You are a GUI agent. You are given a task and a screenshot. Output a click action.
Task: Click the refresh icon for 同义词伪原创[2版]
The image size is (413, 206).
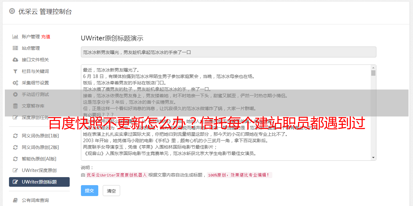point(15,147)
